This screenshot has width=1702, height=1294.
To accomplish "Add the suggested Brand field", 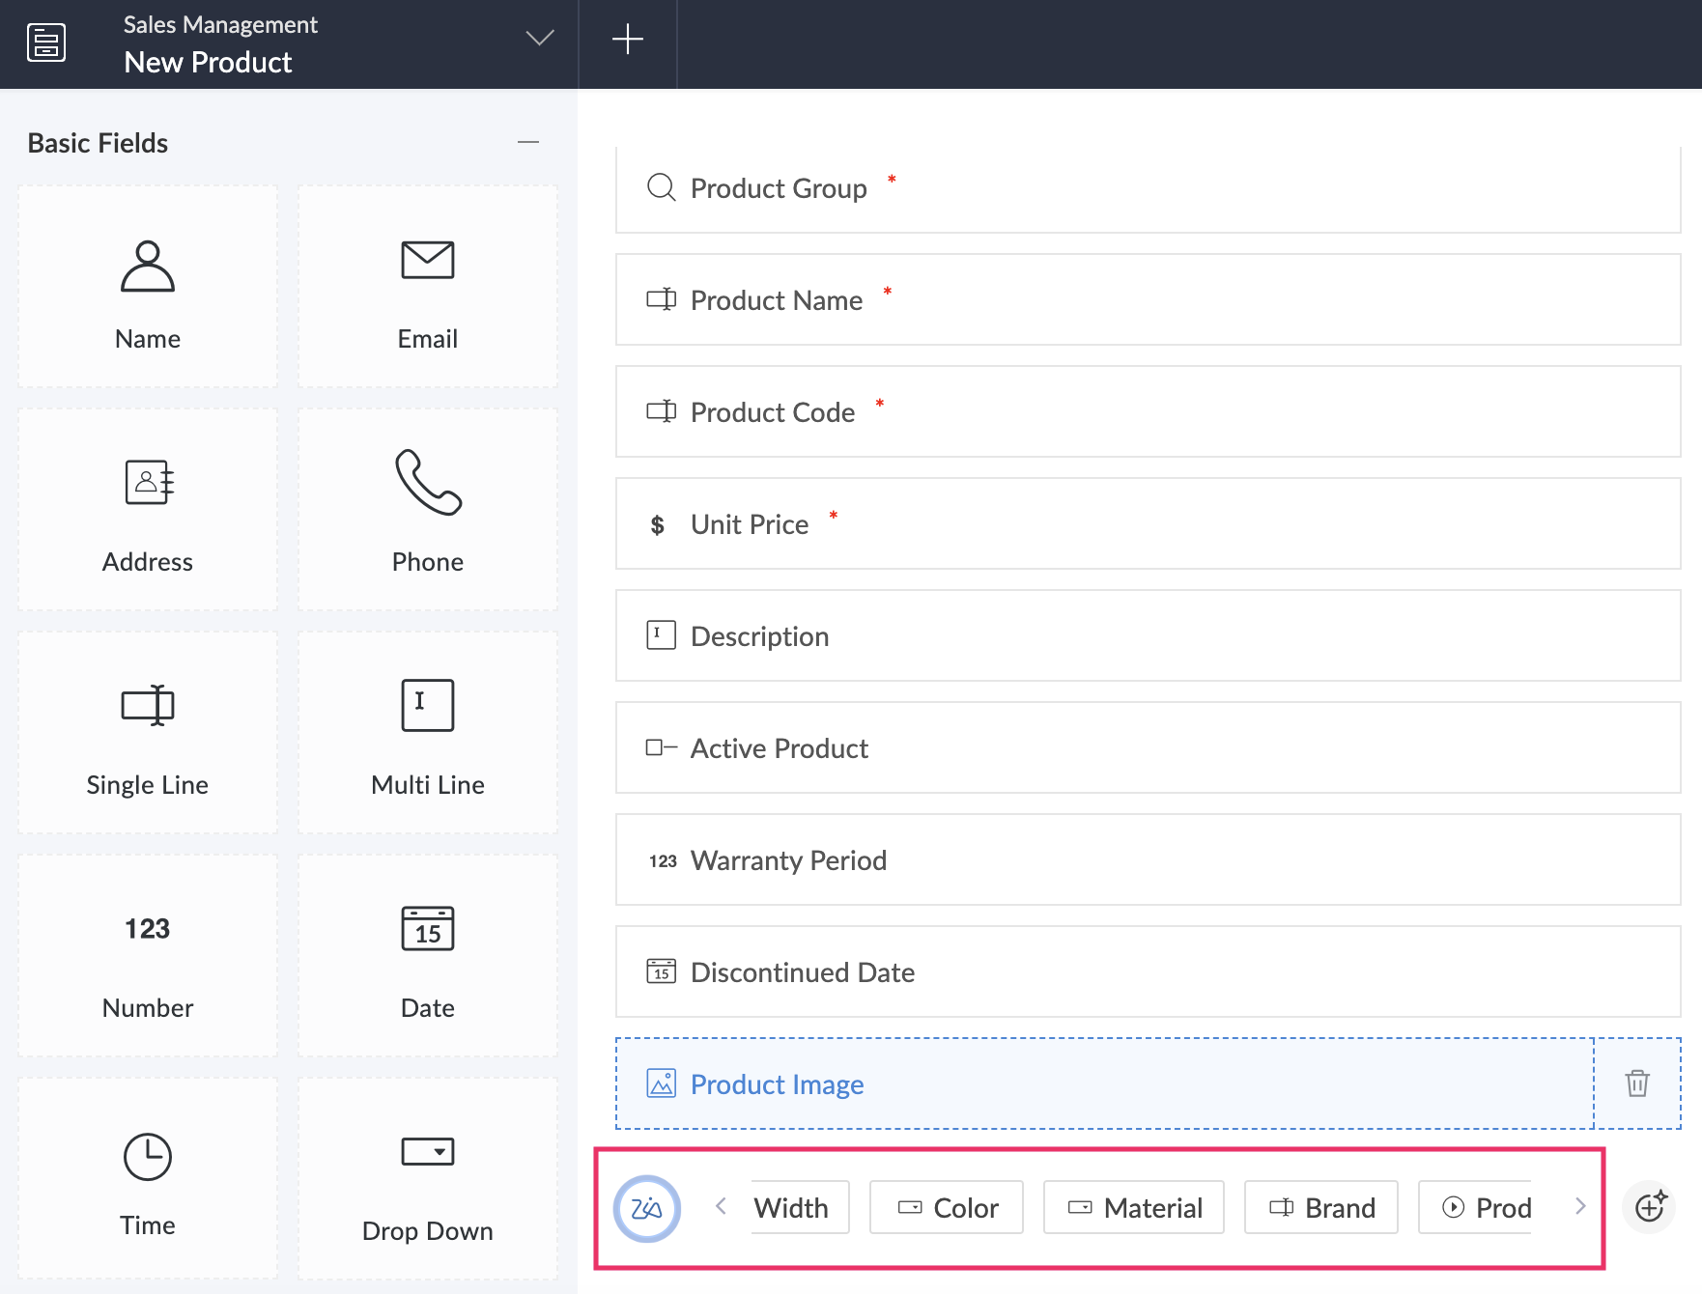I will click(x=1320, y=1208).
